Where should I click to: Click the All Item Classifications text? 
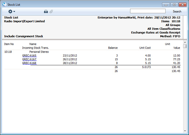click(164, 29)
